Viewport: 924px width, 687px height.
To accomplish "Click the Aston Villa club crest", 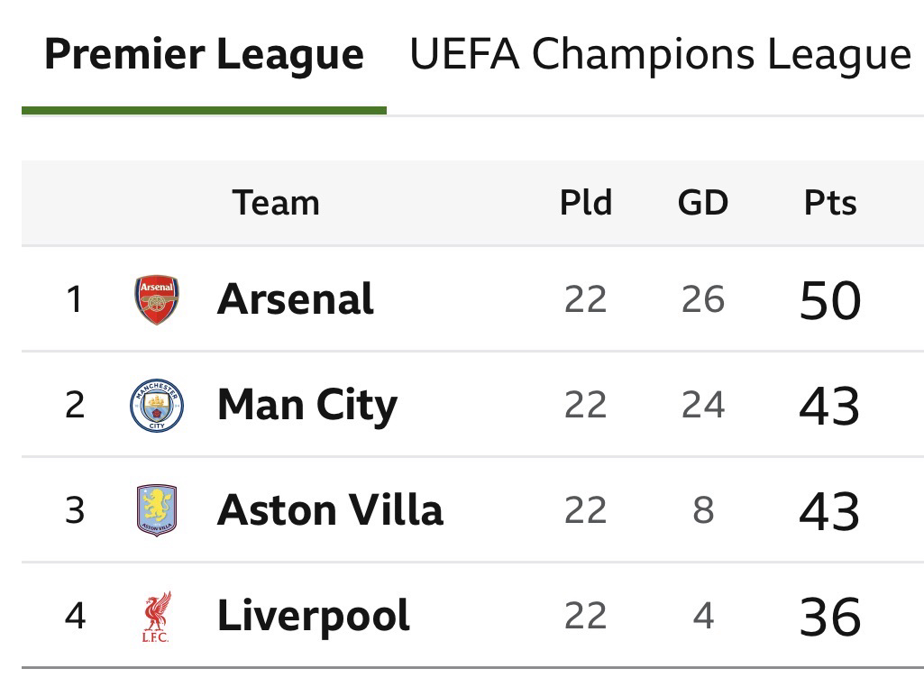I will coord(157,510).
